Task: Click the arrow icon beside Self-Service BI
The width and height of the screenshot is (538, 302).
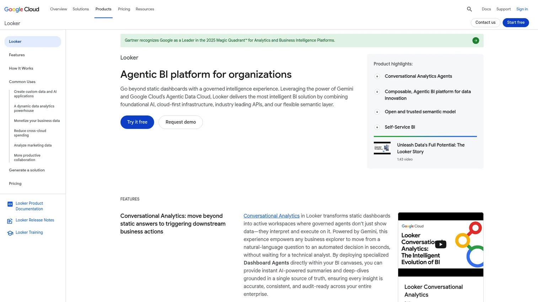Action: pyautogui.click(x=377, y=127)
